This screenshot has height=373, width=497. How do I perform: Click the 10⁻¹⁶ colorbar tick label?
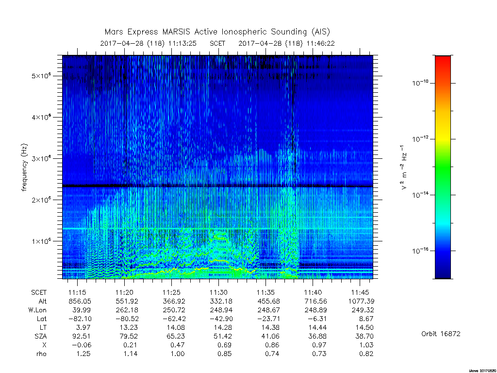[x=420, y=251]
